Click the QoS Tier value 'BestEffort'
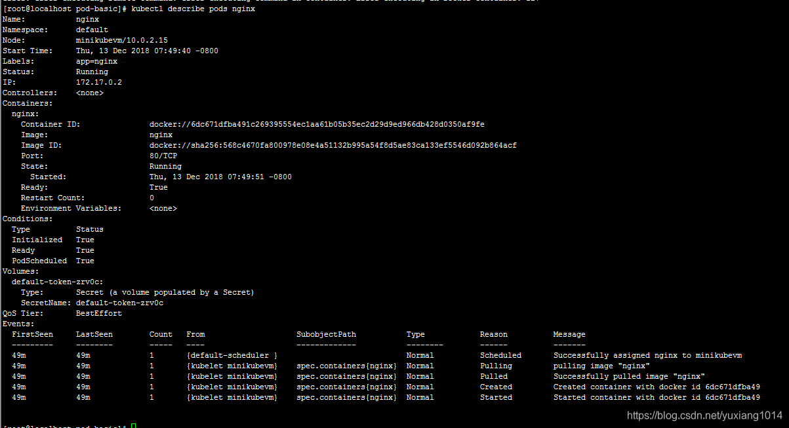 click(98, 313)
